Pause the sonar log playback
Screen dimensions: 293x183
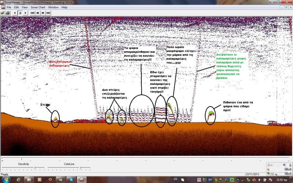coord(20,13)
